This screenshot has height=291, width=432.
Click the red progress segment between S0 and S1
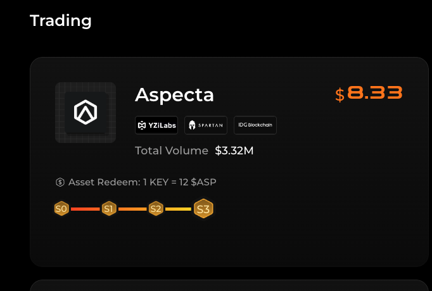pyautogui.click(x=85, y=209)
